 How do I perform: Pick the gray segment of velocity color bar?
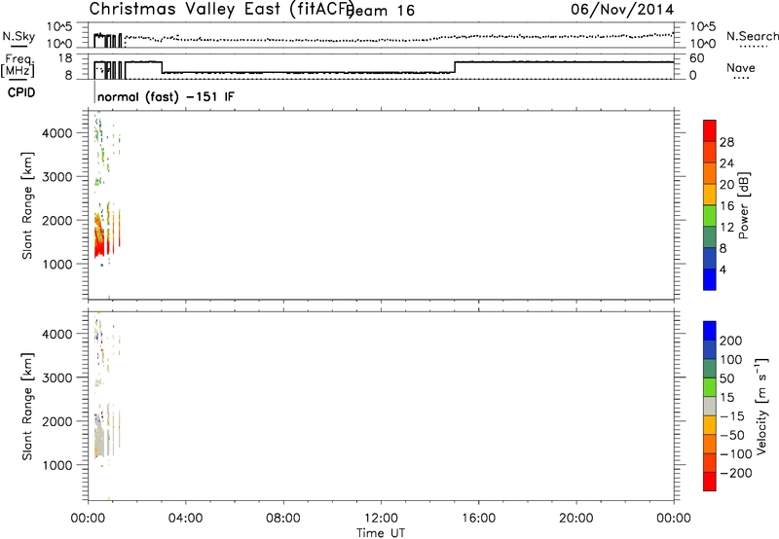pos(710,406)
